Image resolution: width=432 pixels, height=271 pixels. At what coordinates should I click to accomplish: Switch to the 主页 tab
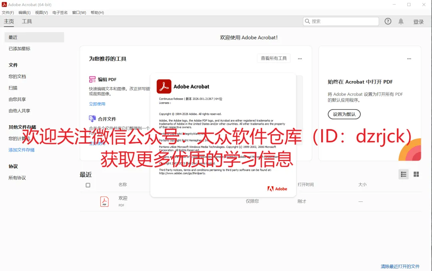point(9,22)
